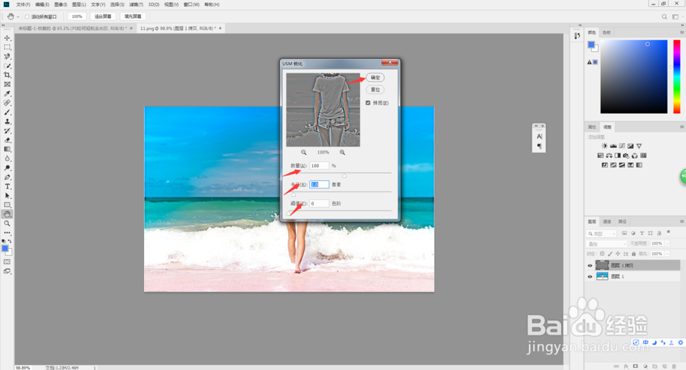Select the Rectangle shape tool

[7, 205]
